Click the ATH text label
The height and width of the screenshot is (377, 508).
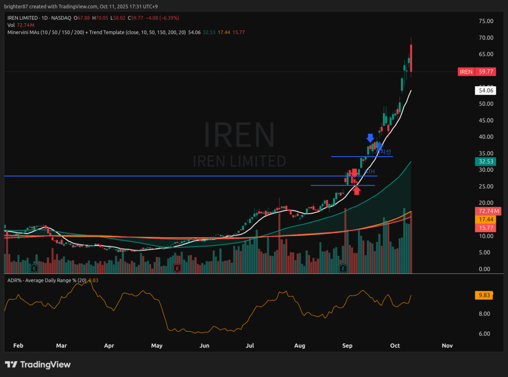pos(370,172)
